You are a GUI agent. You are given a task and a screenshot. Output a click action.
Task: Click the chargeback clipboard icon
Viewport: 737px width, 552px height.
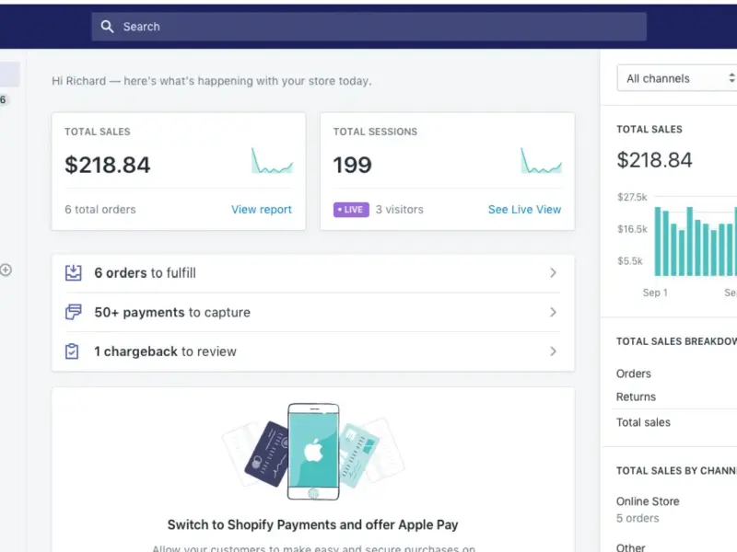pos(72,351)
